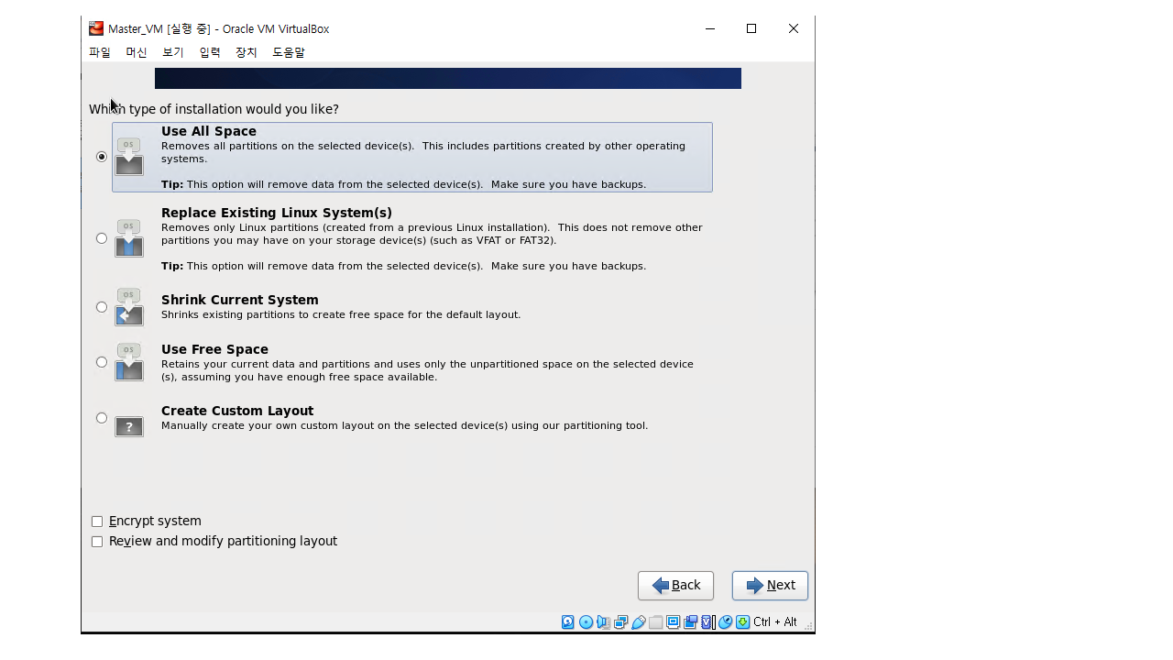Image resolution: width=1173 pixels, height=660 pixels.
Task: Go back with the Back button
Action: [x=675, y=586]
